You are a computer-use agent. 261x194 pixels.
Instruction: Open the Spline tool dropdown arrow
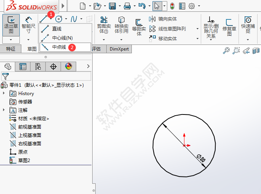(x=81, y=19)
